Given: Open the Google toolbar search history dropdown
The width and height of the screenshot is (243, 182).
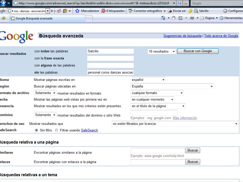Looking at the screenshot, I should coord(48,11).
